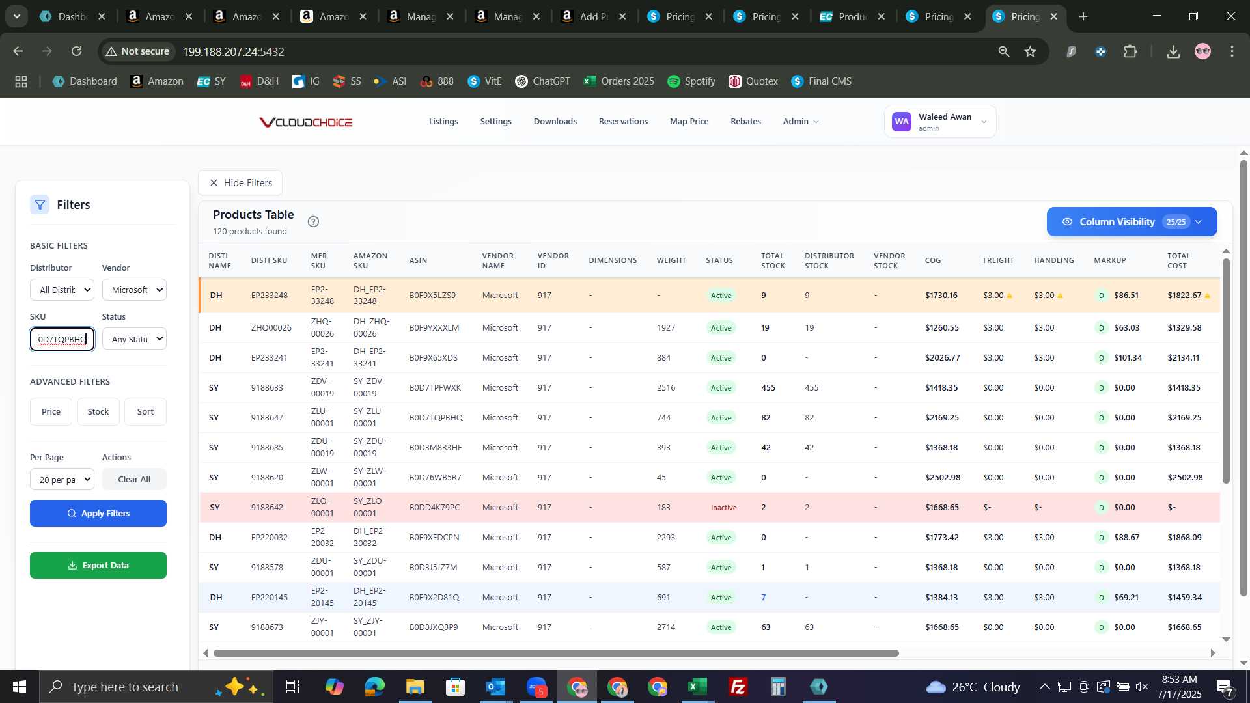1250x703 pixels.
Task: Open Calculator from the taskbar
Action: tap(779, 687)
